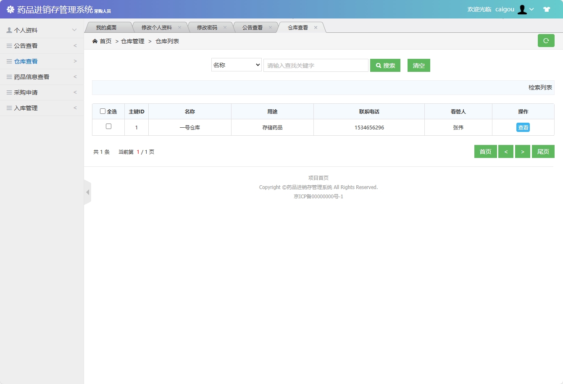Click the refresh icon above the search area
Screen dimensions: 563x384
546,40
